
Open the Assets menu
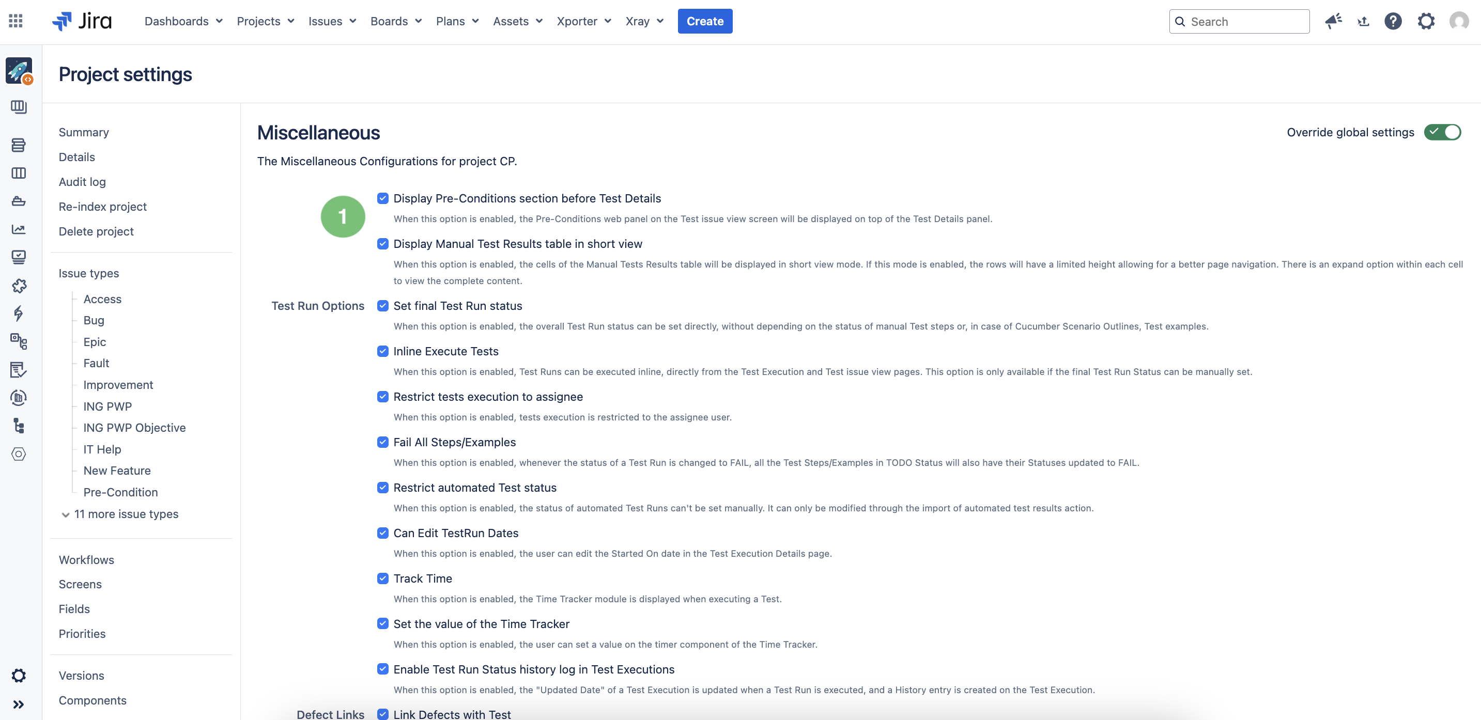517,21
